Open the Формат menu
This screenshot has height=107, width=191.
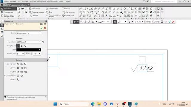(x=33, y=1)
